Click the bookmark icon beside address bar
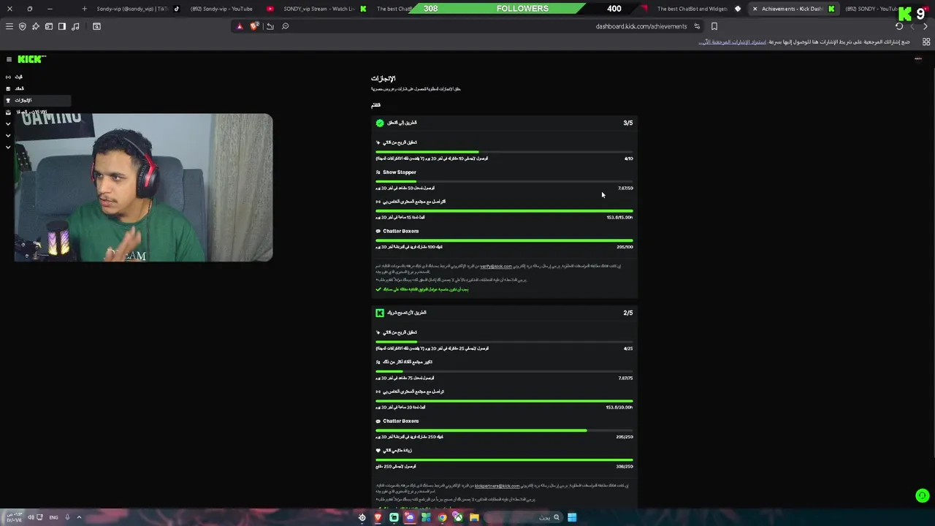 pos(714,26)
